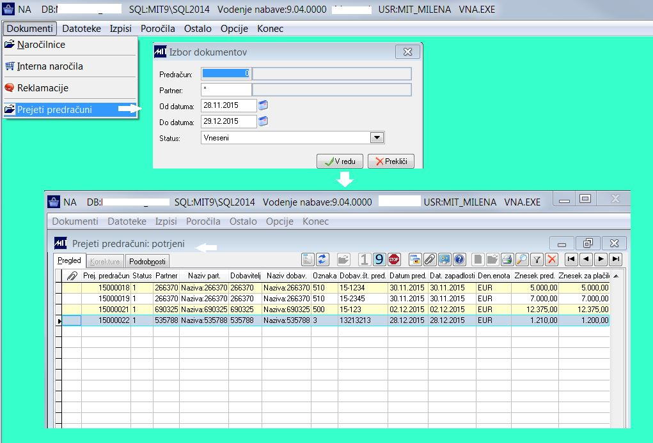Click the paperclip attachment toolbar icon
Screen dimensions: 653x443
pos(430,259)
